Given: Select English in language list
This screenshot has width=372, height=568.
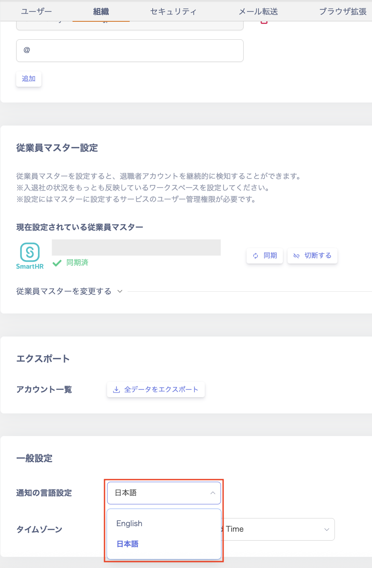Looking at the screenshot, I should click(129, 524).
